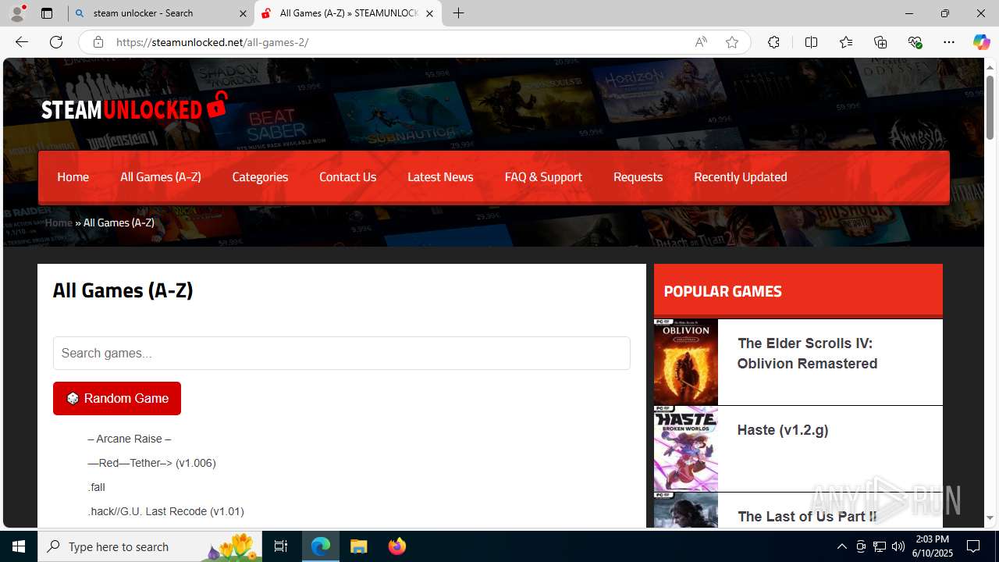Click the Search games field
The image size is (999, 562).
[341, 353]
